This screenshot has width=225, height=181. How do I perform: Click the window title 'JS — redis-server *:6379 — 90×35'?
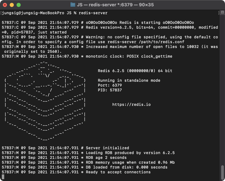click(115, 5)
